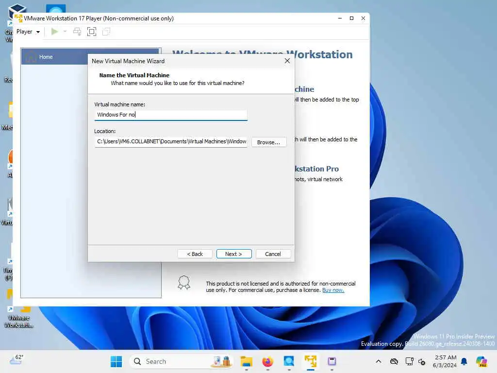This screenshot has width=497, height=373.
Task: Switch to VMware Player taskbar icon
Action: tap(311, 361)
